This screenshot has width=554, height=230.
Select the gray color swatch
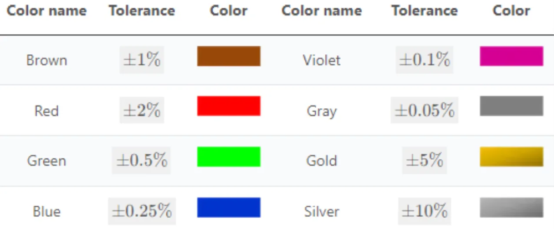tap(511, 106)
